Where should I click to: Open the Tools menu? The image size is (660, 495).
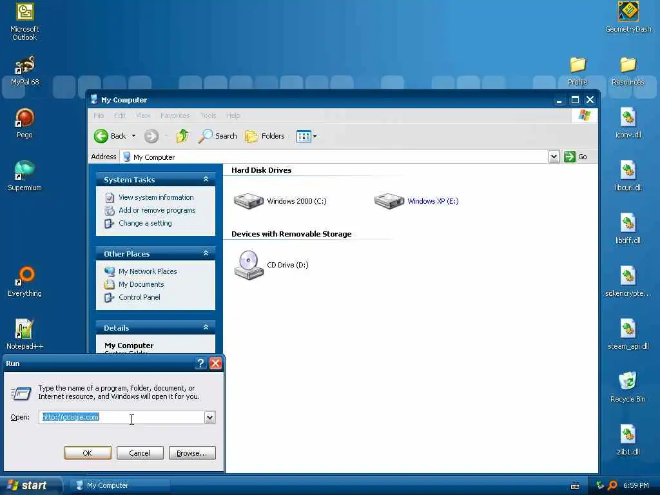coord(208,115)
